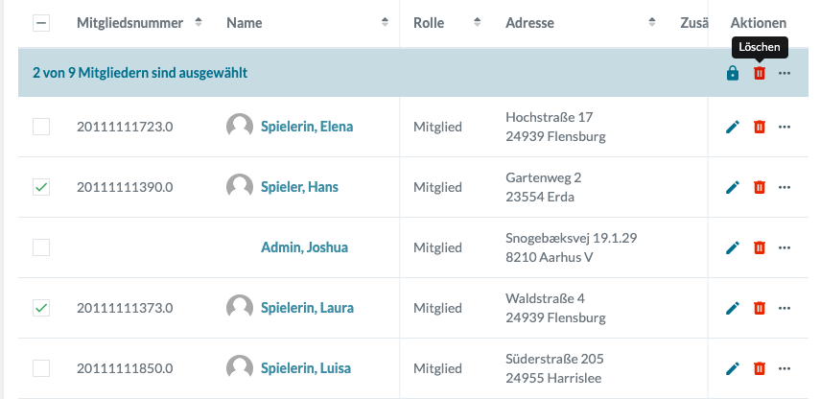This screenshot has height=399, width=820.
Task: Open member profile Admin, Joshua
Action: (304, 247)
